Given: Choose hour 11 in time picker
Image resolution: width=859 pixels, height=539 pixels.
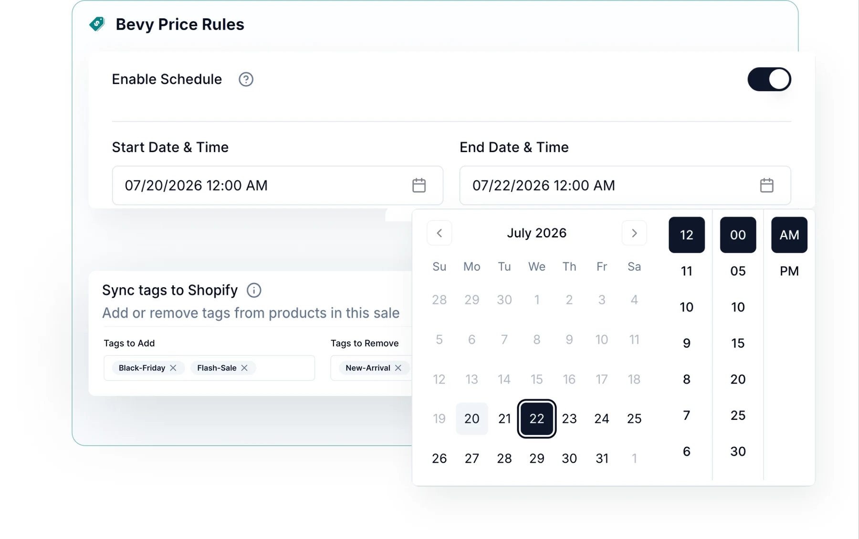Looking at the screenshot, I should point(687,271).
